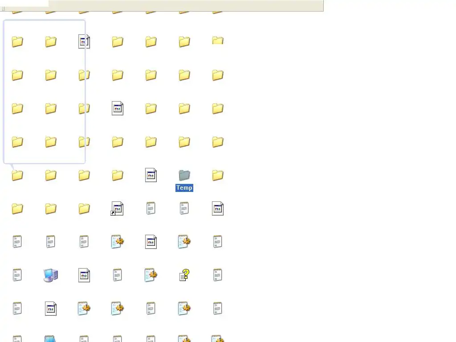456x342 pixels.
Task: Select the yellow folder directly above shortcut file
Action: coord(118,175)
